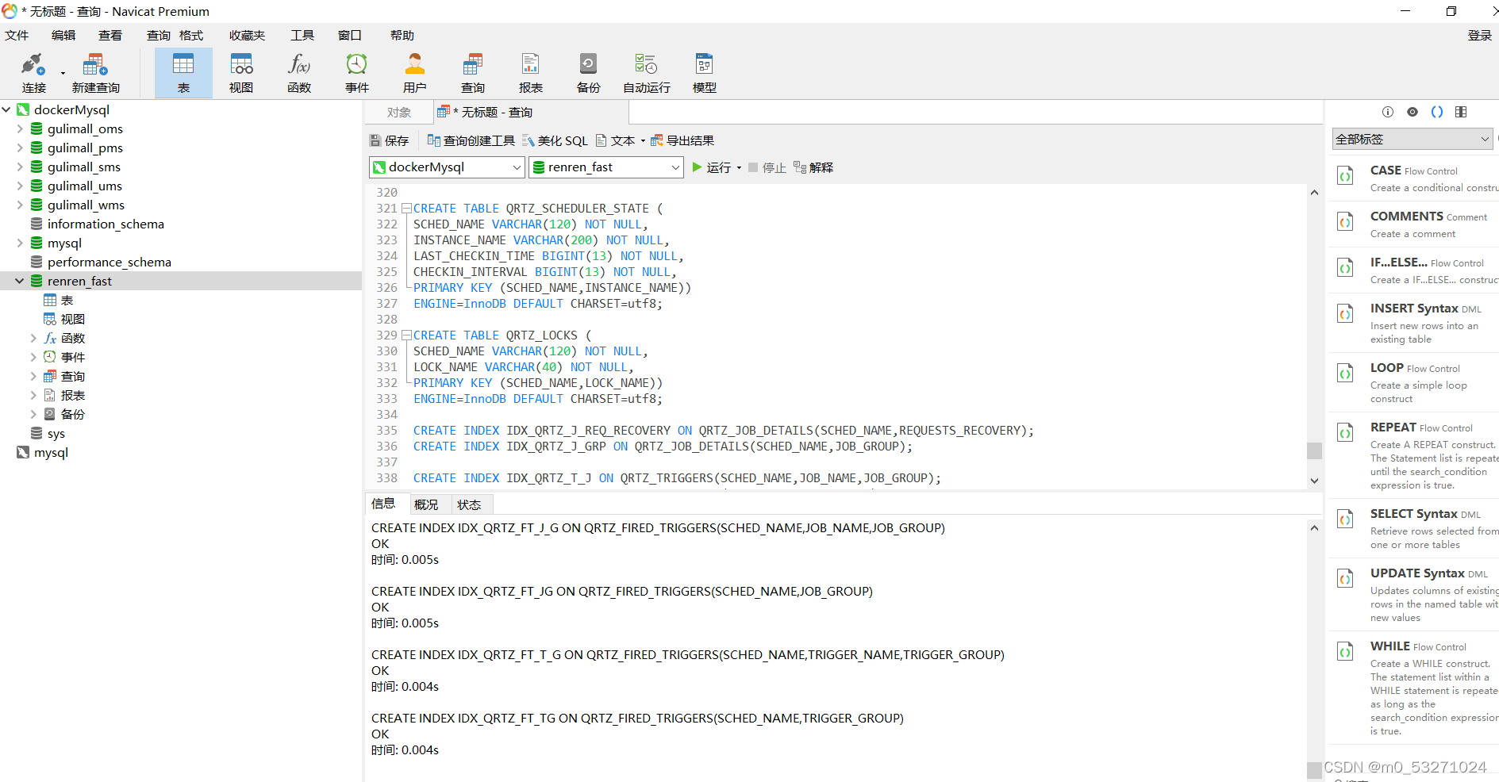
Task: Open the File (文件) menu
Action: coord(17,35)
